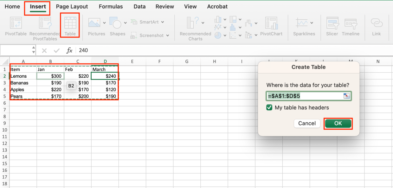Open the View tab
The image size is (393, 188).
(x=190, y=6)
